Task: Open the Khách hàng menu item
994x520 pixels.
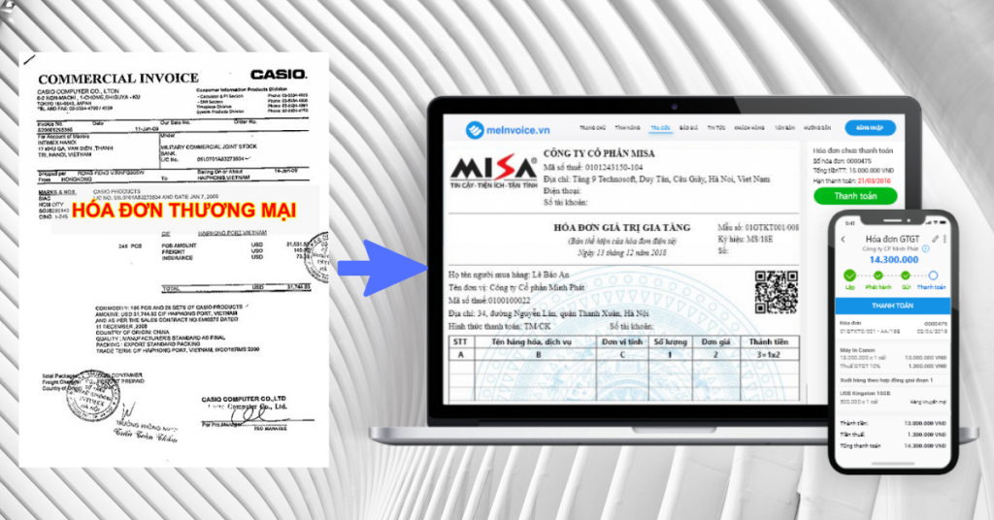Action: tap(749, 128)
